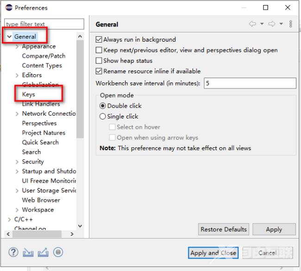Screen dimensions: 301x271
Task: Click the tree's vertical scrollbar
Action: click(80, 93)
